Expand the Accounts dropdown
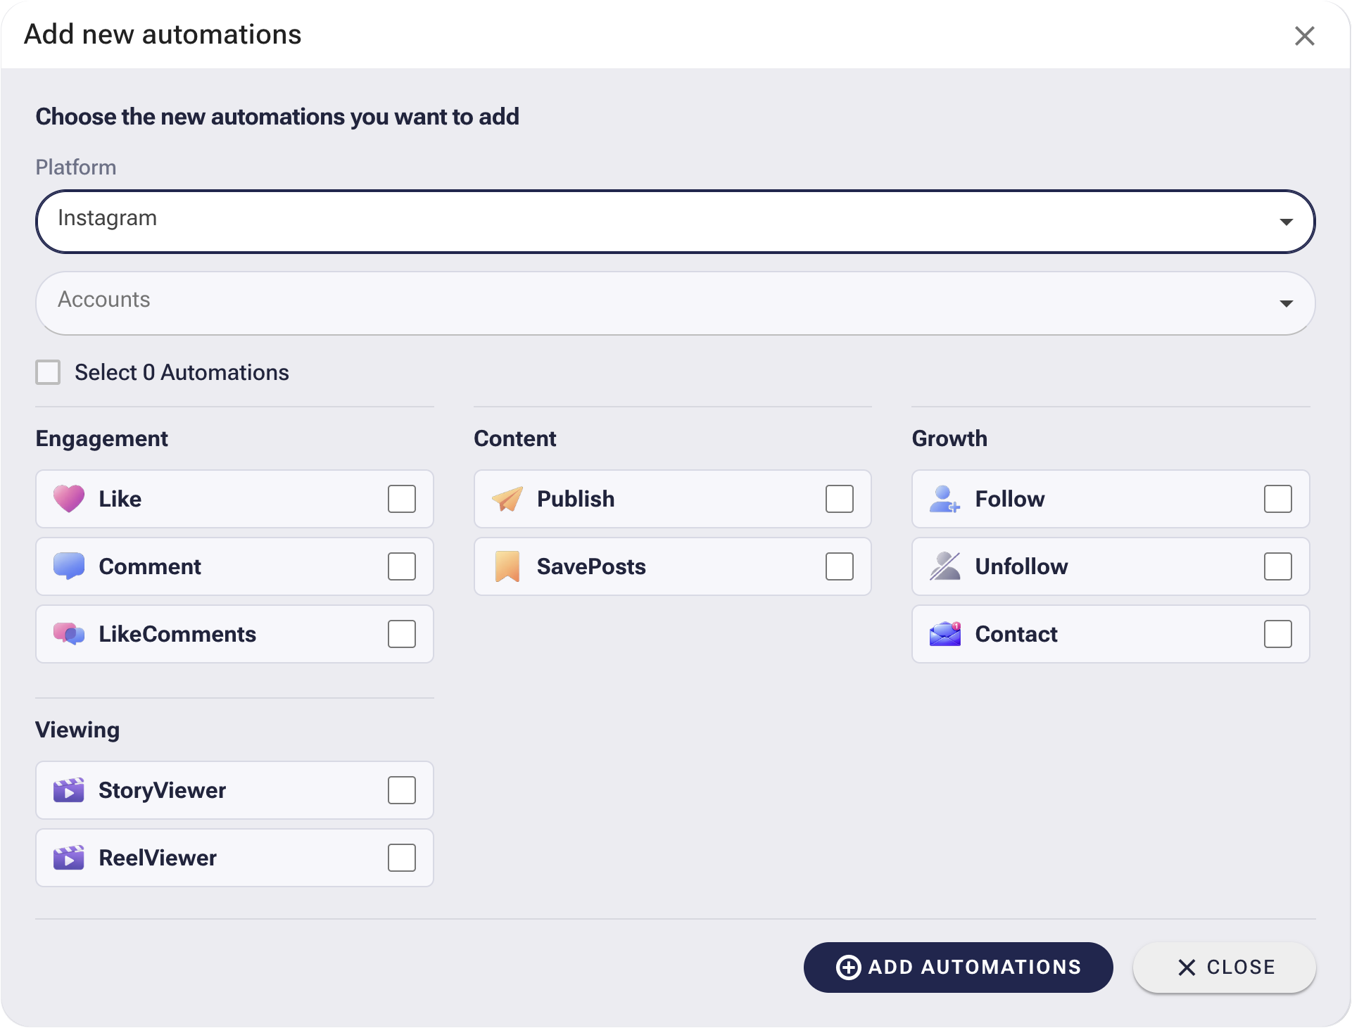This screenshot has height=1028, width=1352. point(676,303)
